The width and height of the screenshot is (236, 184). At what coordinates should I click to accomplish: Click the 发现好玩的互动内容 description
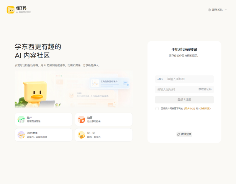pyautogui.click(x=57, y=65)
